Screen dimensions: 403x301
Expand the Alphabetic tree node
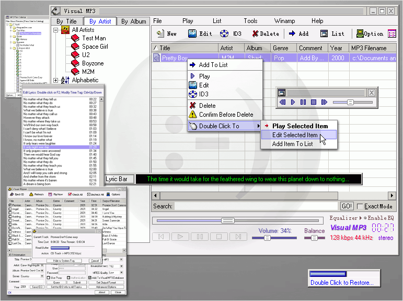tap(56, 80)
